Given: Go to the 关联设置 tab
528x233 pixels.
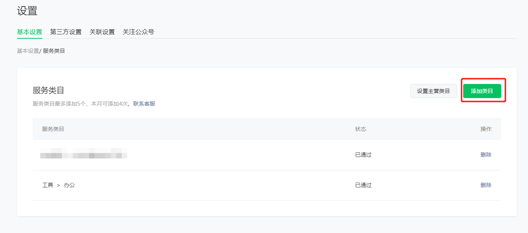Looking at the screenshot, I should 102,32.
